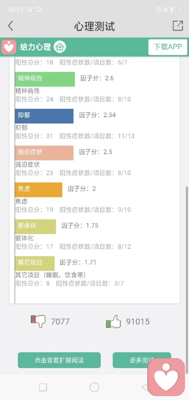Tap the 给力心理 heart logo icon
The width and height of the screenshot is (189, 400).
pos(9,47)
